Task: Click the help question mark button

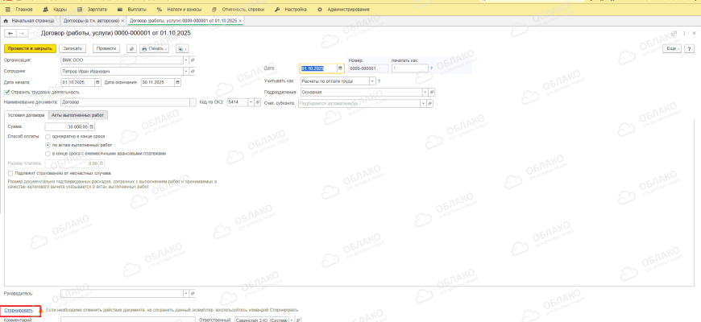Action: click(x=690, y=48)
